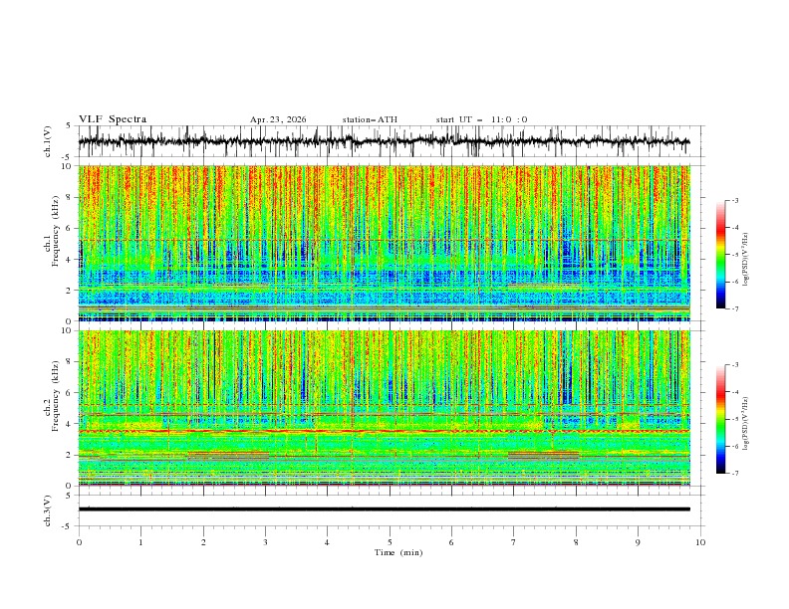This screenshot has width=789, height=609.
Task: Click the gray band near minute 2 in ch.2
Action: click(x=228, y=456)
